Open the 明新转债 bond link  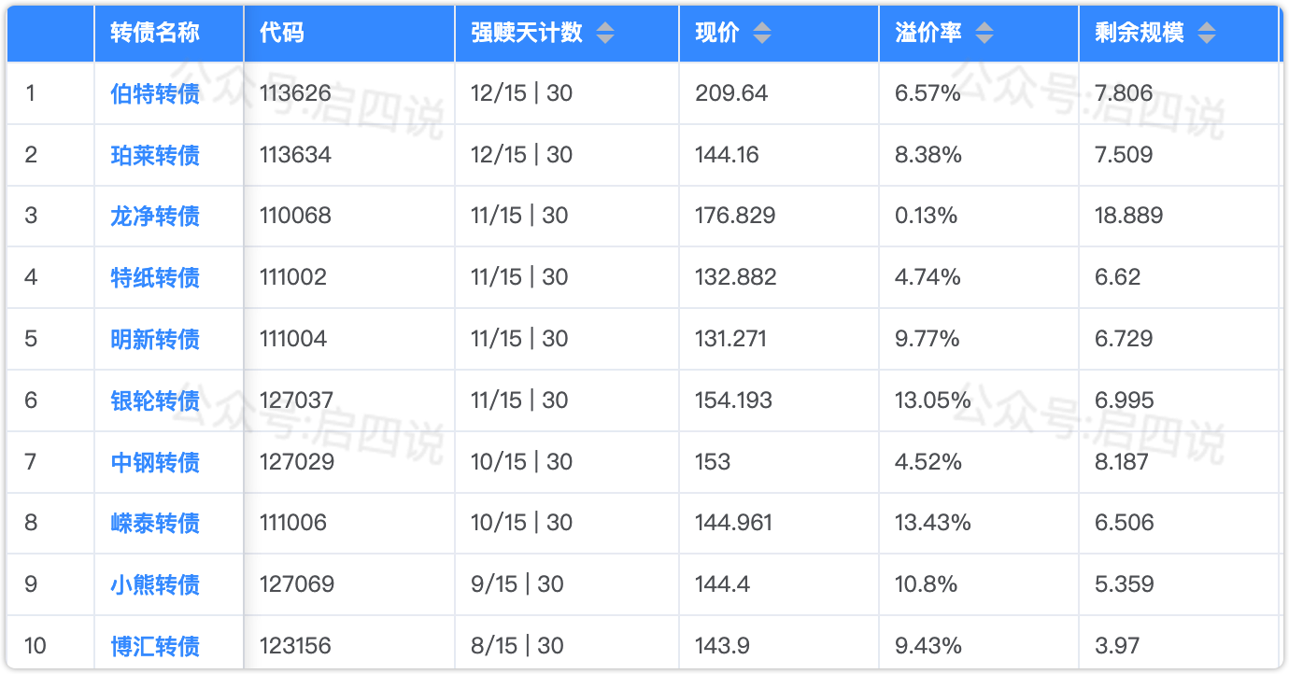pyautogui.click(x=155, y=339)
